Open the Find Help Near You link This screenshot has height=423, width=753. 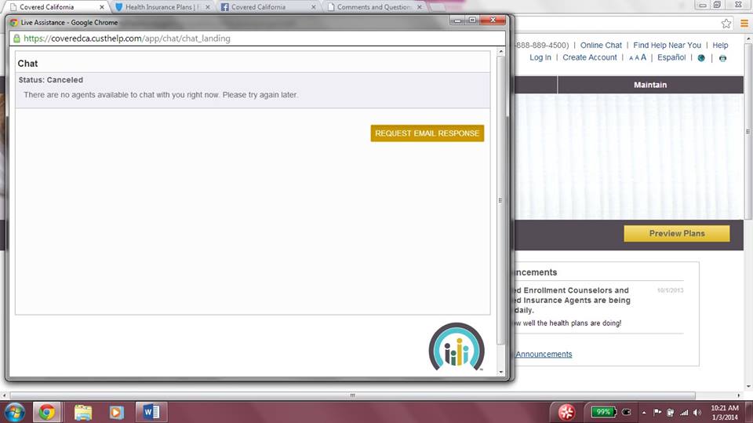(x=667, y=46)
